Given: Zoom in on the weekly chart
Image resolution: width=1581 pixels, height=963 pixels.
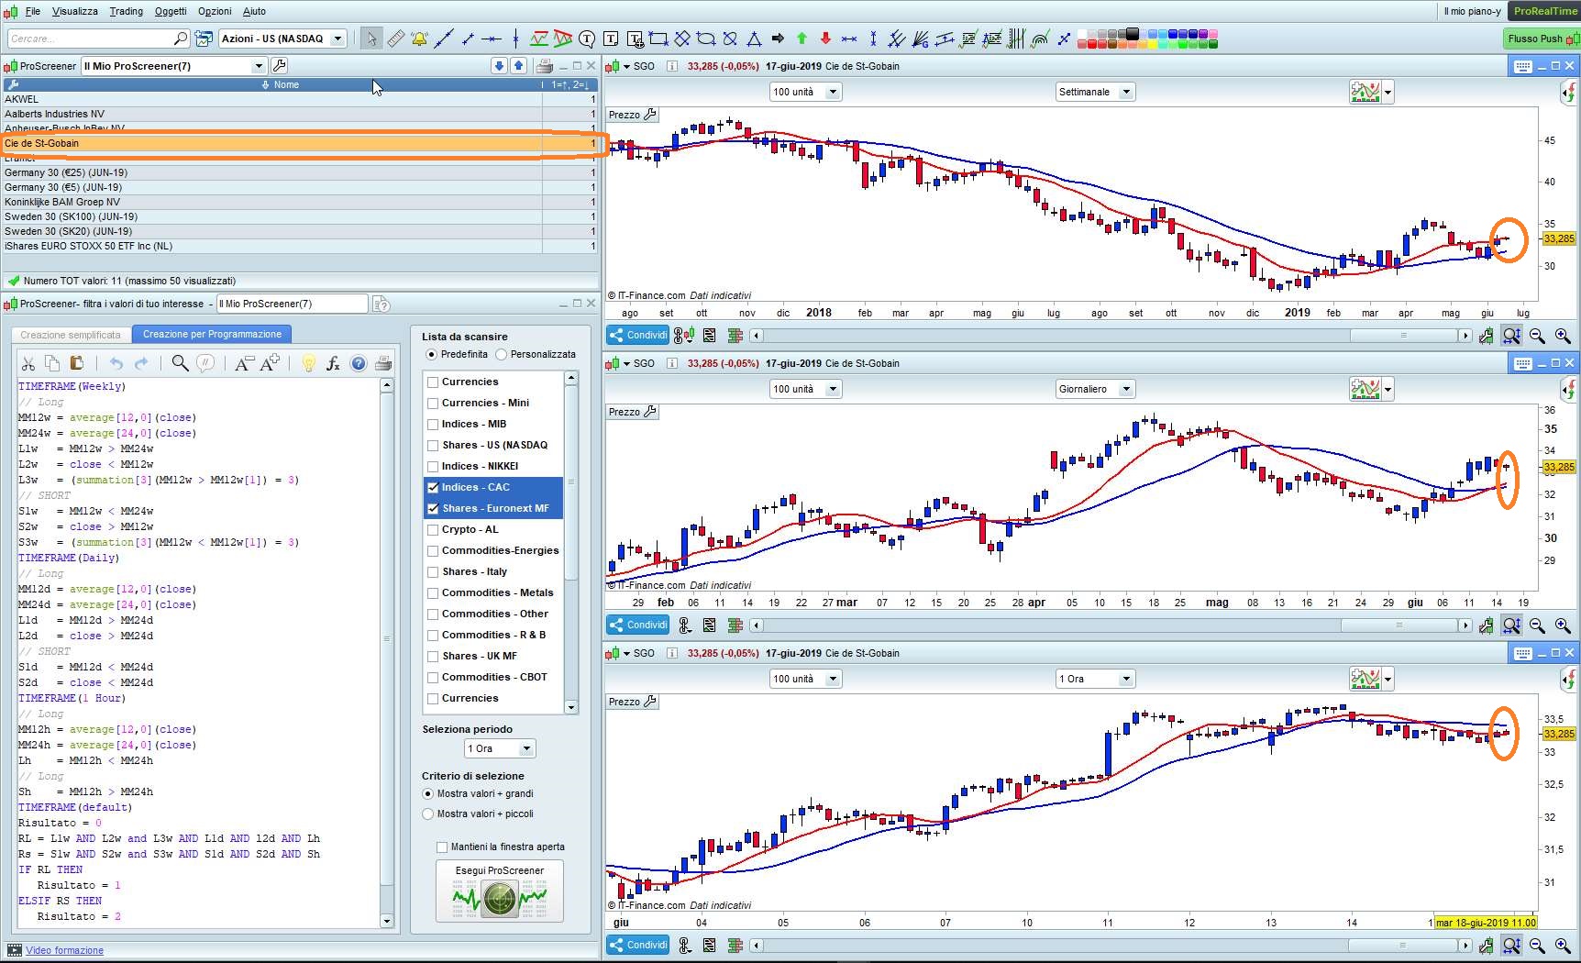Looking at the screenshot, I should (1563, 336).
